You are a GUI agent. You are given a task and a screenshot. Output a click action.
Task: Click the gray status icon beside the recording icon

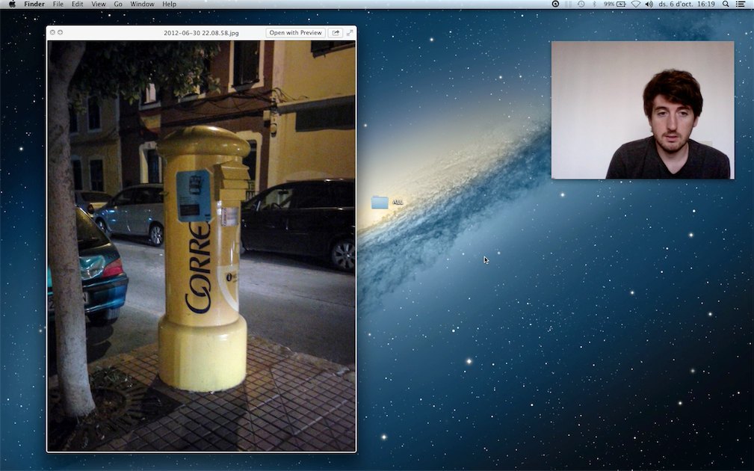point(569,4)
